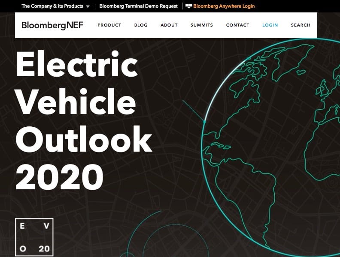
Task: Click the BloombergNEF logo
Action: [x=52, y=25]
